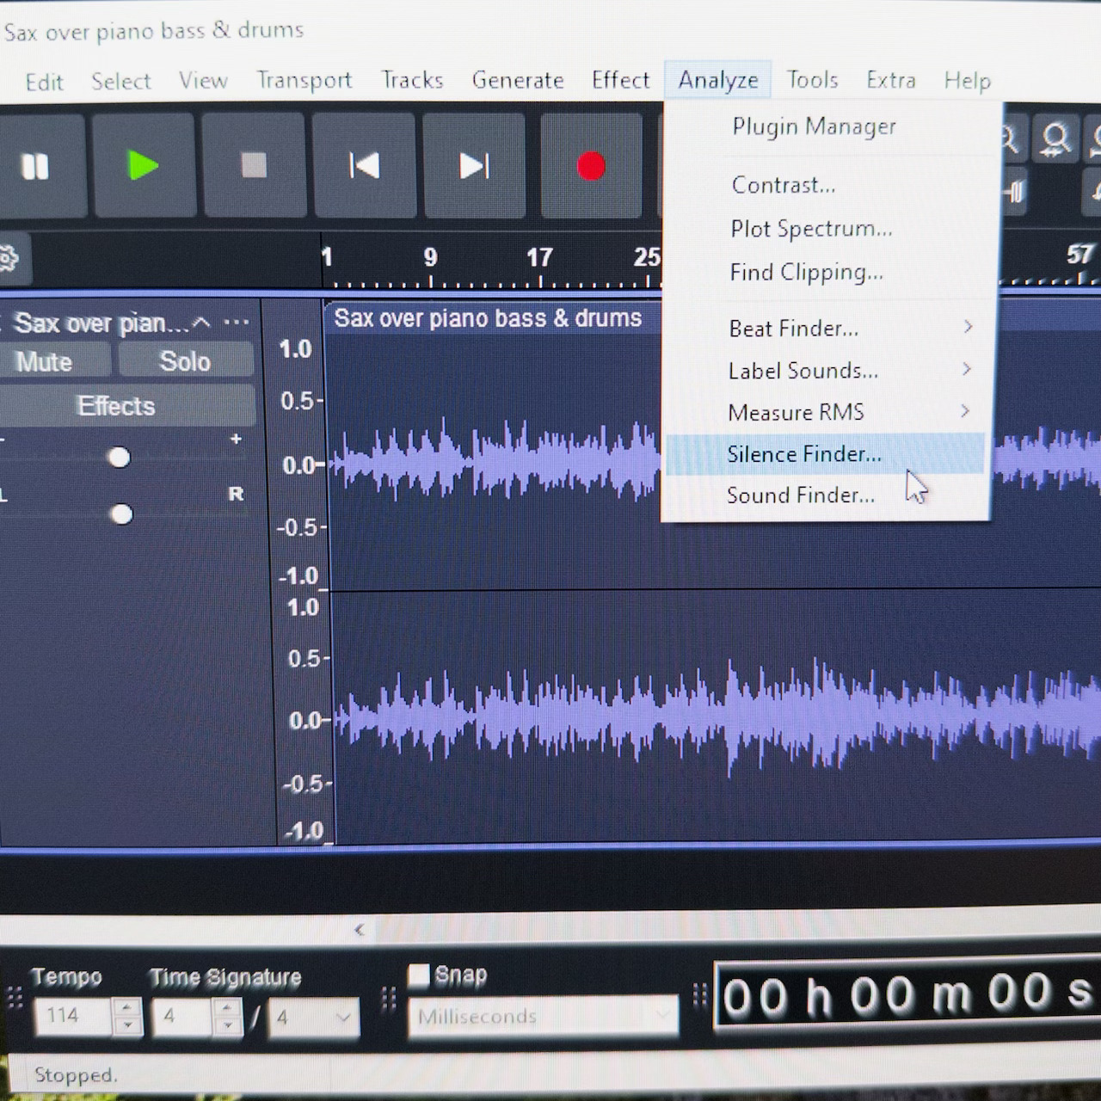This screenshot has width=1101, height=1101.
Task: Open the track Effects panel
Action: (120, 406)
